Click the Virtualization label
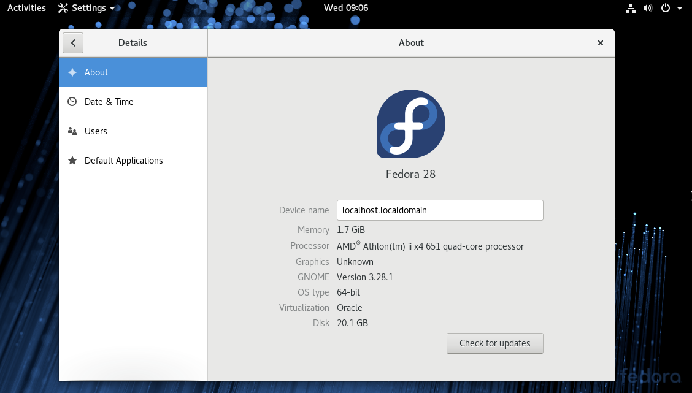 click(x=304, y=307)
